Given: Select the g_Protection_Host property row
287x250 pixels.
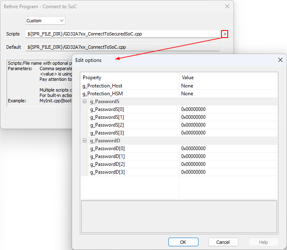Looking at the screenshot, I should 103,86.
